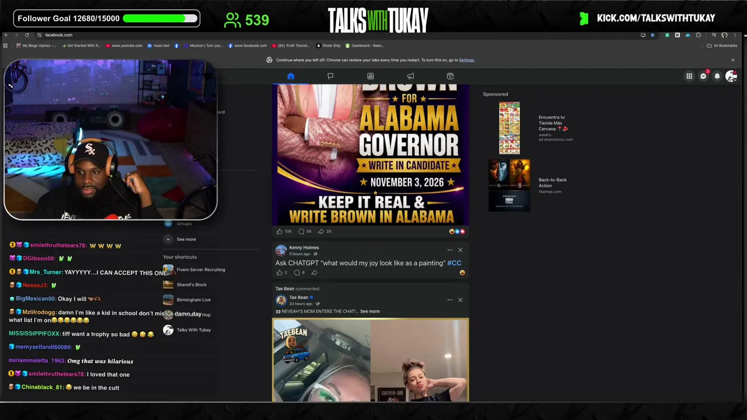Image resolution: width=747 pixels, height=420 pixels.
Task: Open the Get Started With R... bookmark
Action: coord(81,45)
